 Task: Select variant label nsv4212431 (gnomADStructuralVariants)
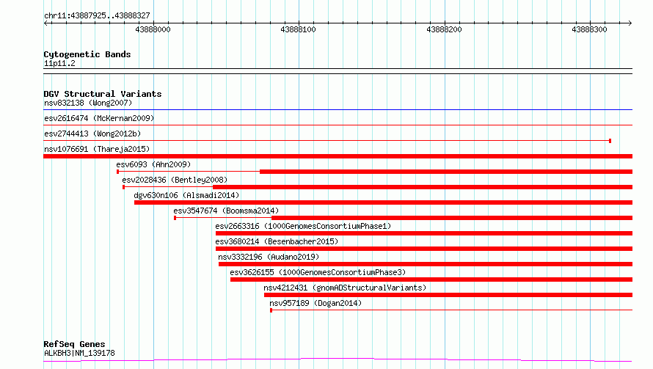(x=345, y=288)
